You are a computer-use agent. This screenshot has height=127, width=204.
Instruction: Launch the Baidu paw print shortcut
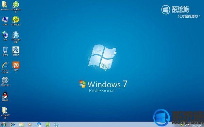coord(16,51)
